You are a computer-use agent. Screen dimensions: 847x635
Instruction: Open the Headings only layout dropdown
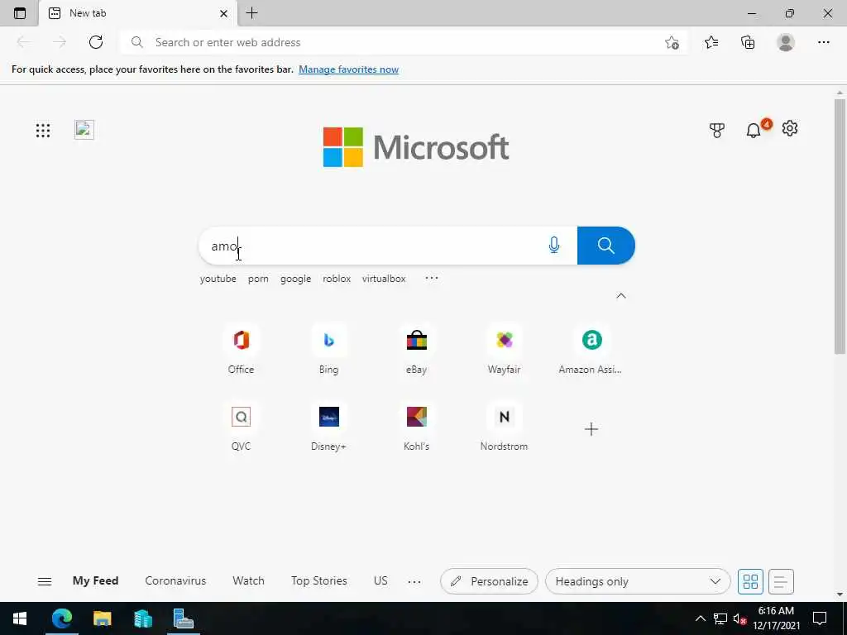click(638, 581)
